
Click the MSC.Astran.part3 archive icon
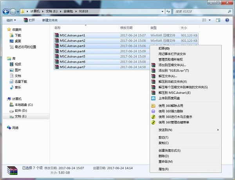click(57, 46)
